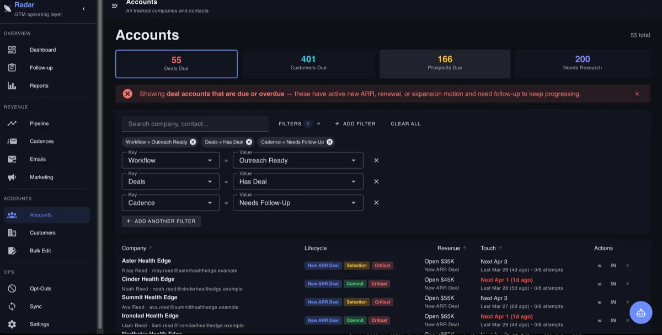Screen dimensions: 662x335
Task: Click the Opt-Outs icon under Ops
Action: (12, 288)
